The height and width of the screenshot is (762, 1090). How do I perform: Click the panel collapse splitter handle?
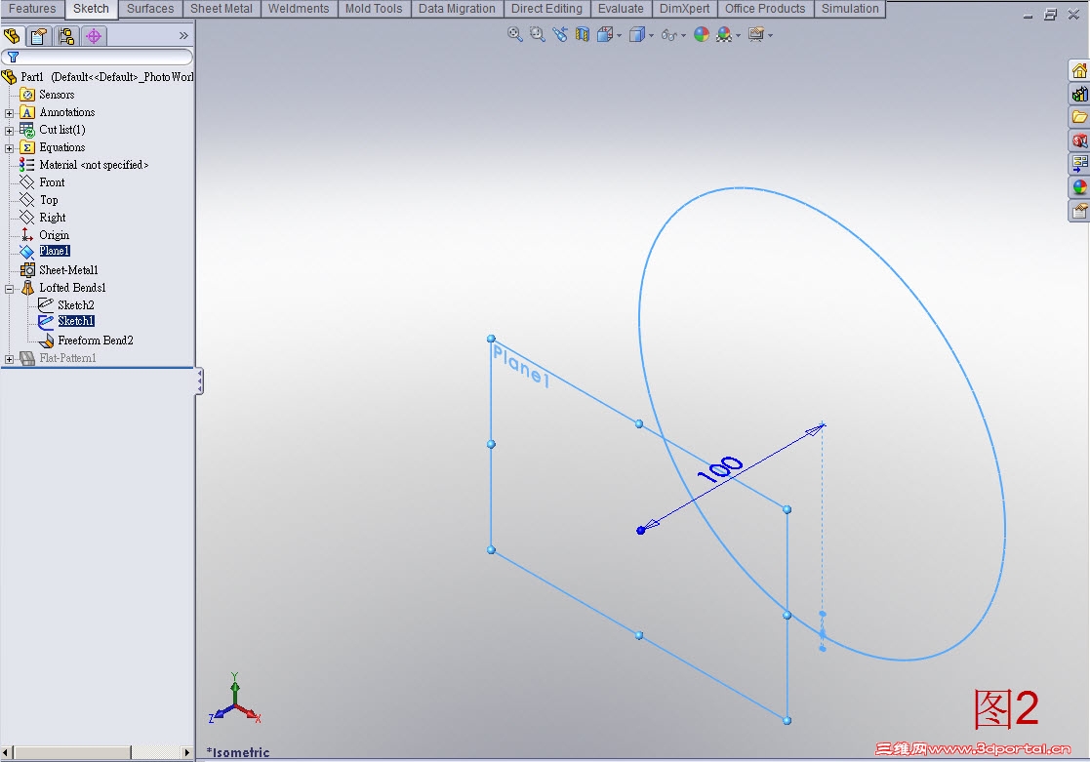(199, 381)
